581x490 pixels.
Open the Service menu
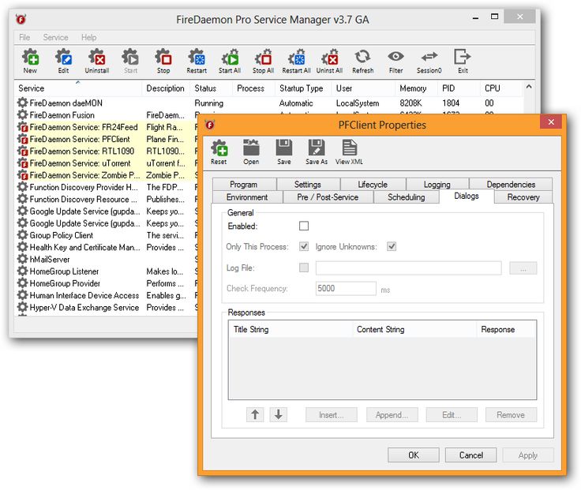(x=55, y=37)
